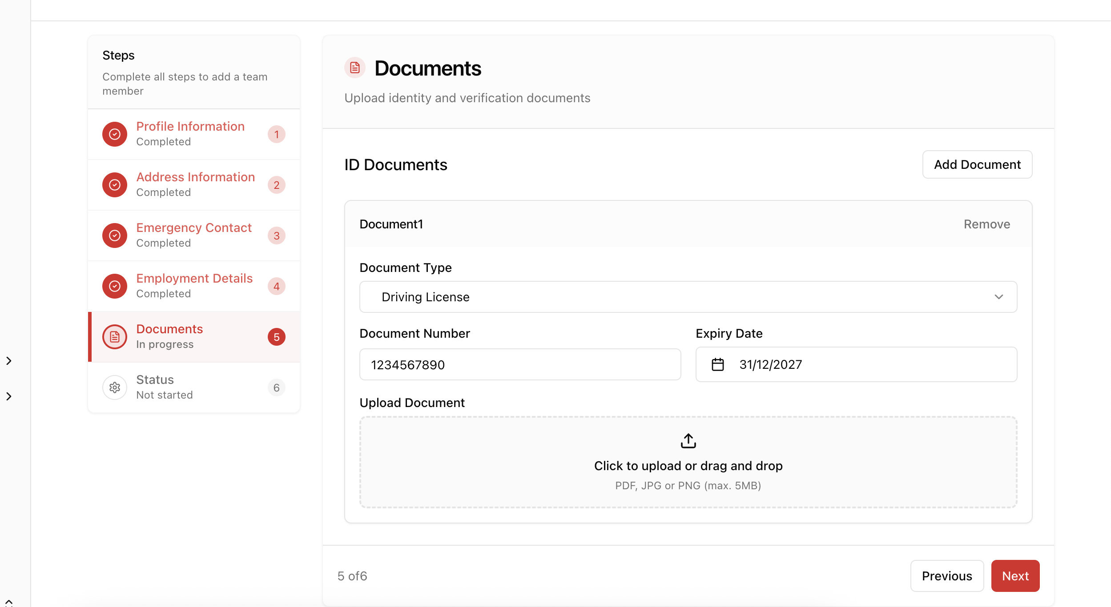Remove Document1 using the Remove link
Viewport: 1111px width, 607px height.
pos(986,224)
